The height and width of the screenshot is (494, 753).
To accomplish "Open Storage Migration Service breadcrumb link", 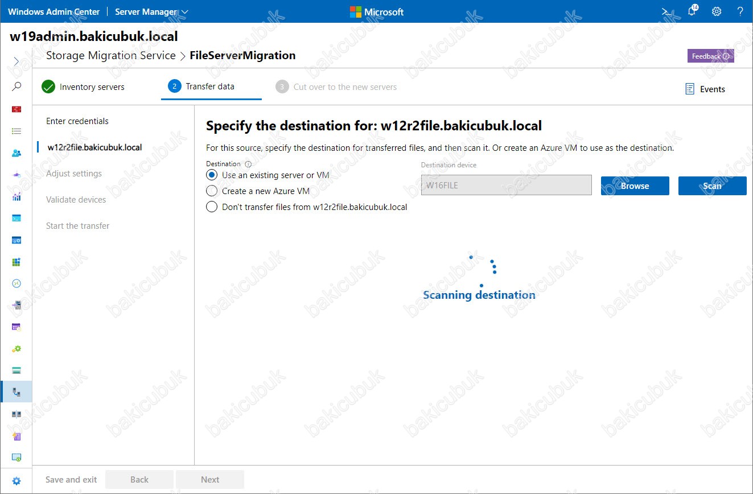I will coord(111,55).
